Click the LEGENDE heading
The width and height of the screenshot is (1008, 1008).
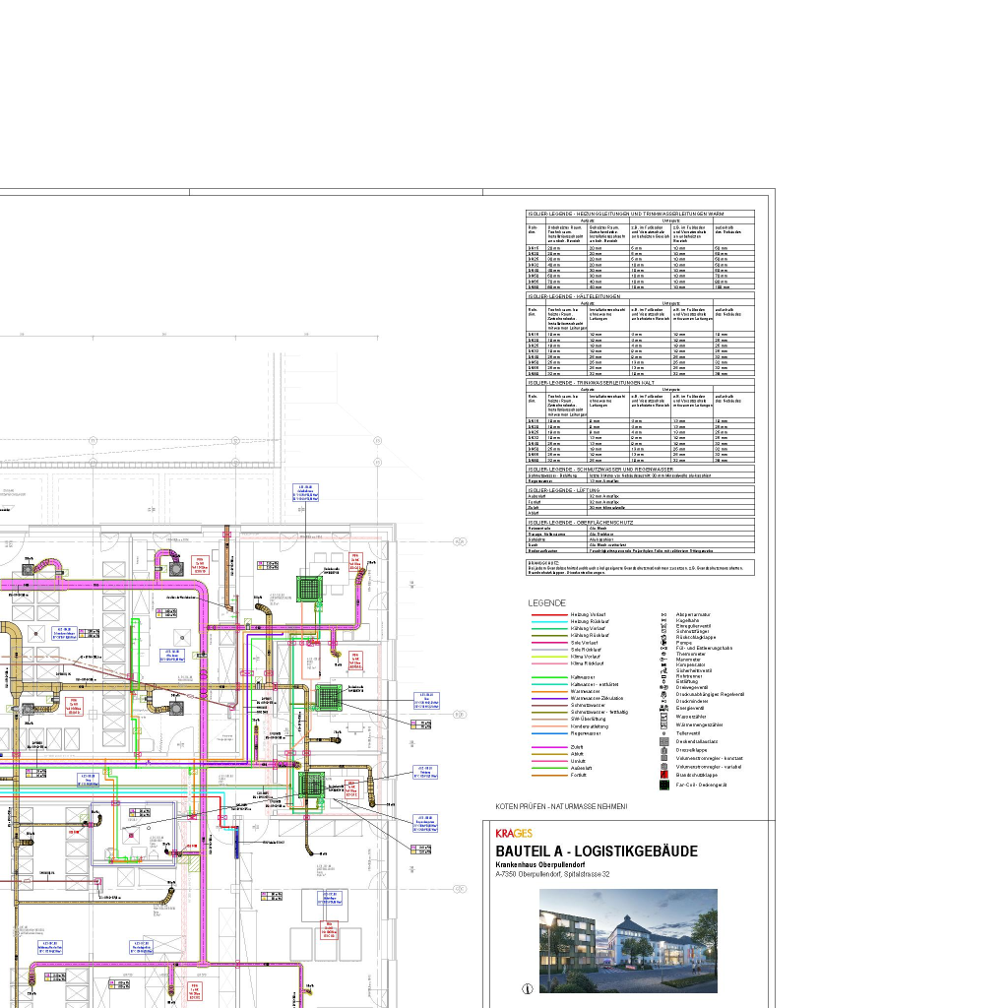click(546, 602)
